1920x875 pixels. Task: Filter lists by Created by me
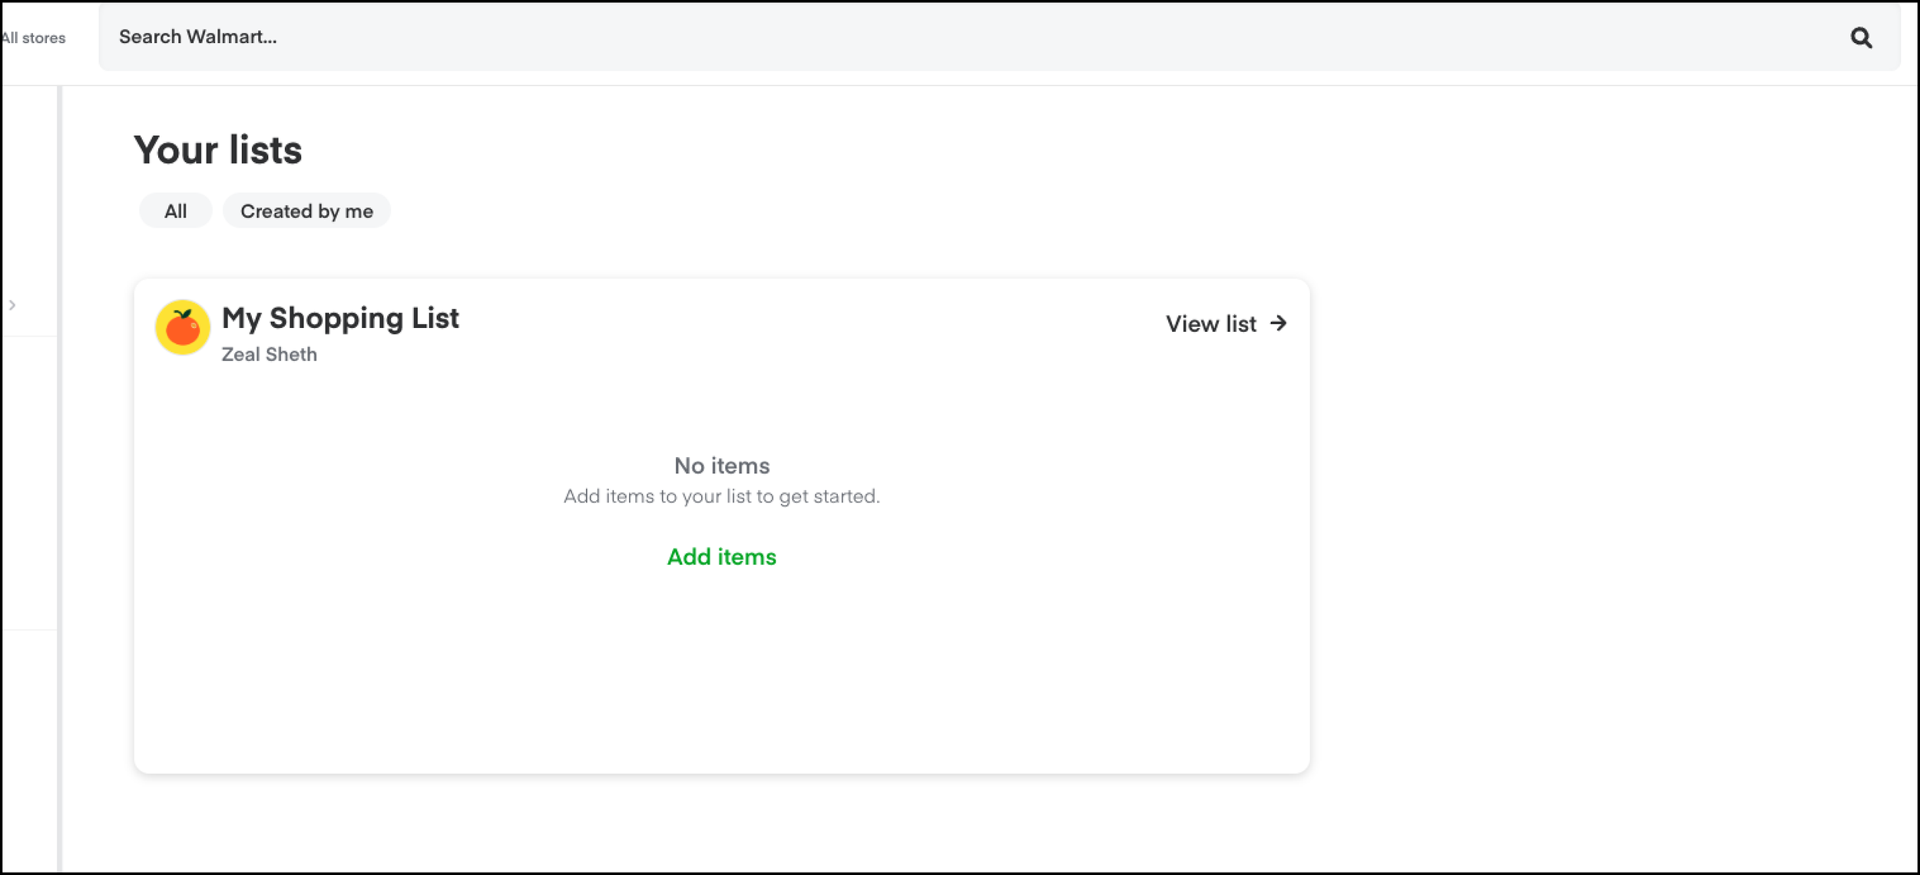tap(306, 211)
